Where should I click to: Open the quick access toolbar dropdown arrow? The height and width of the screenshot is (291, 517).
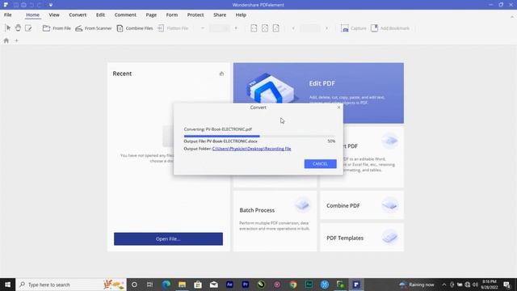tap(50, 5)
